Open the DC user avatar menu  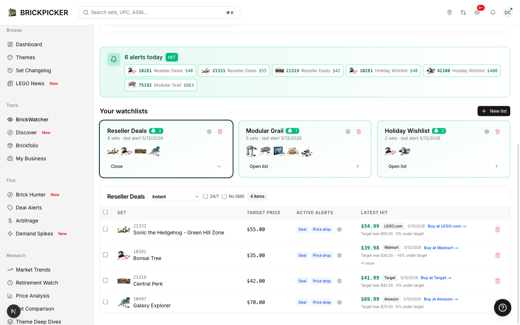[508, 12]
